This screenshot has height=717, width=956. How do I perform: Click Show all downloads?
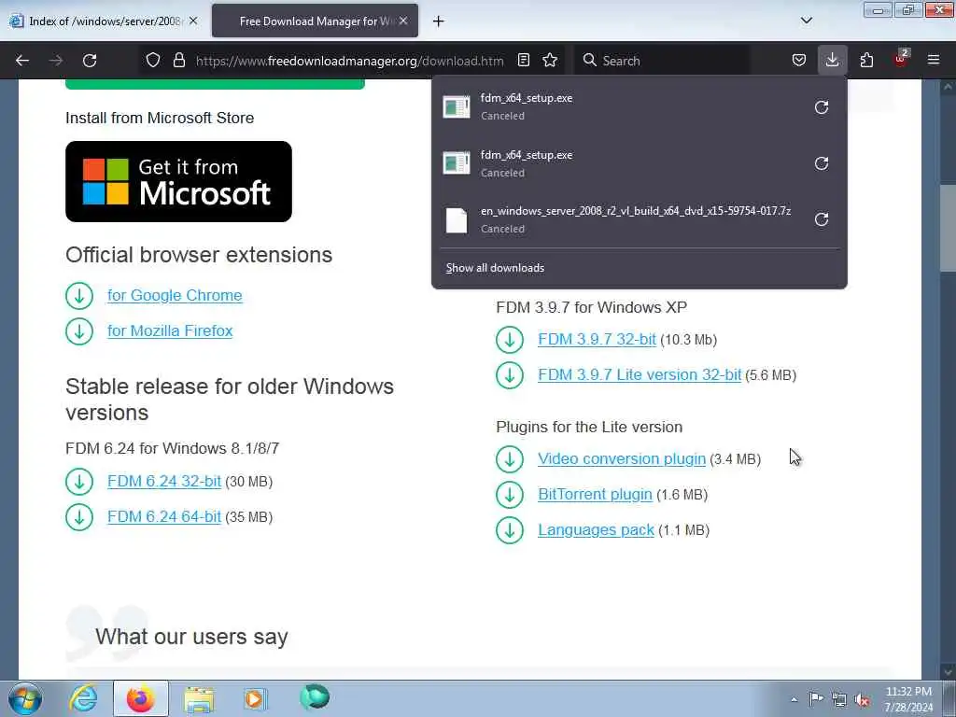pos(495,268)
